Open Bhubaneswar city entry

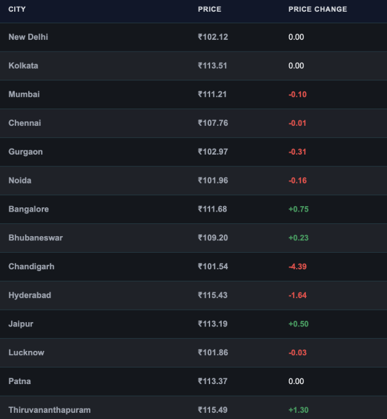pyautogui.click(x=36, y=238)
